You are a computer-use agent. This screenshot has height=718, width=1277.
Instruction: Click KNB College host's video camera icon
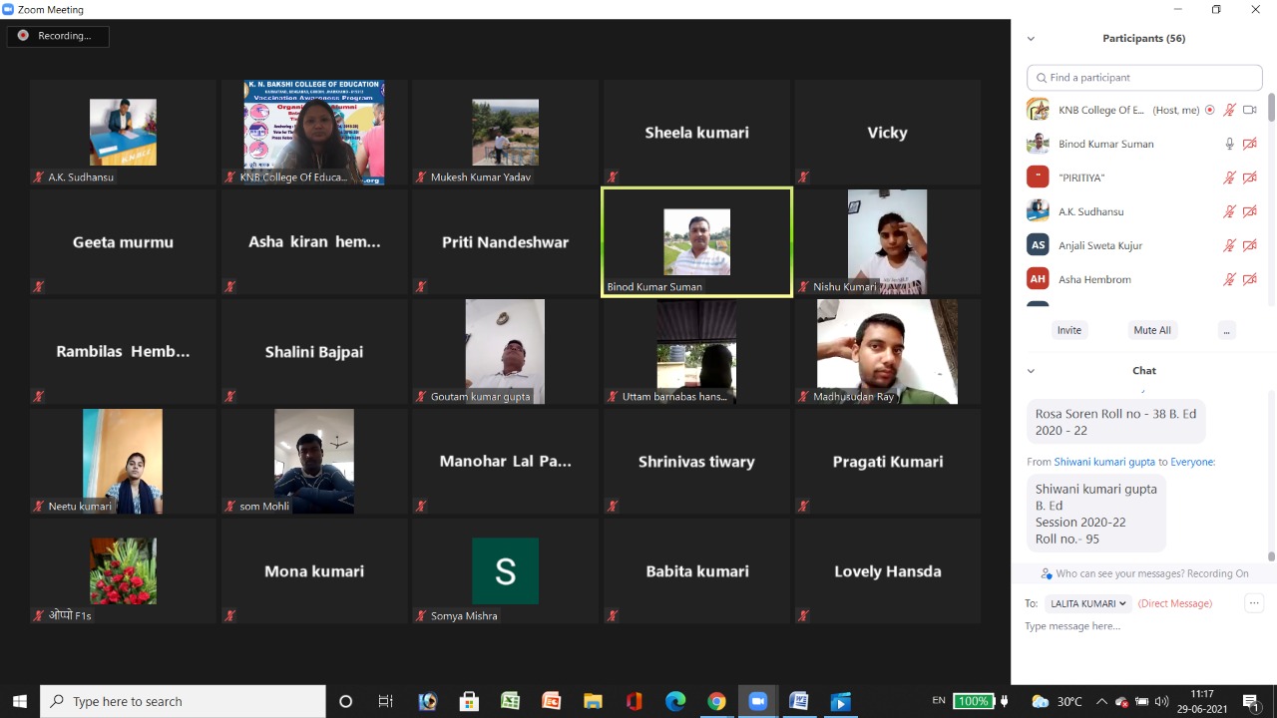[1249, 110]
